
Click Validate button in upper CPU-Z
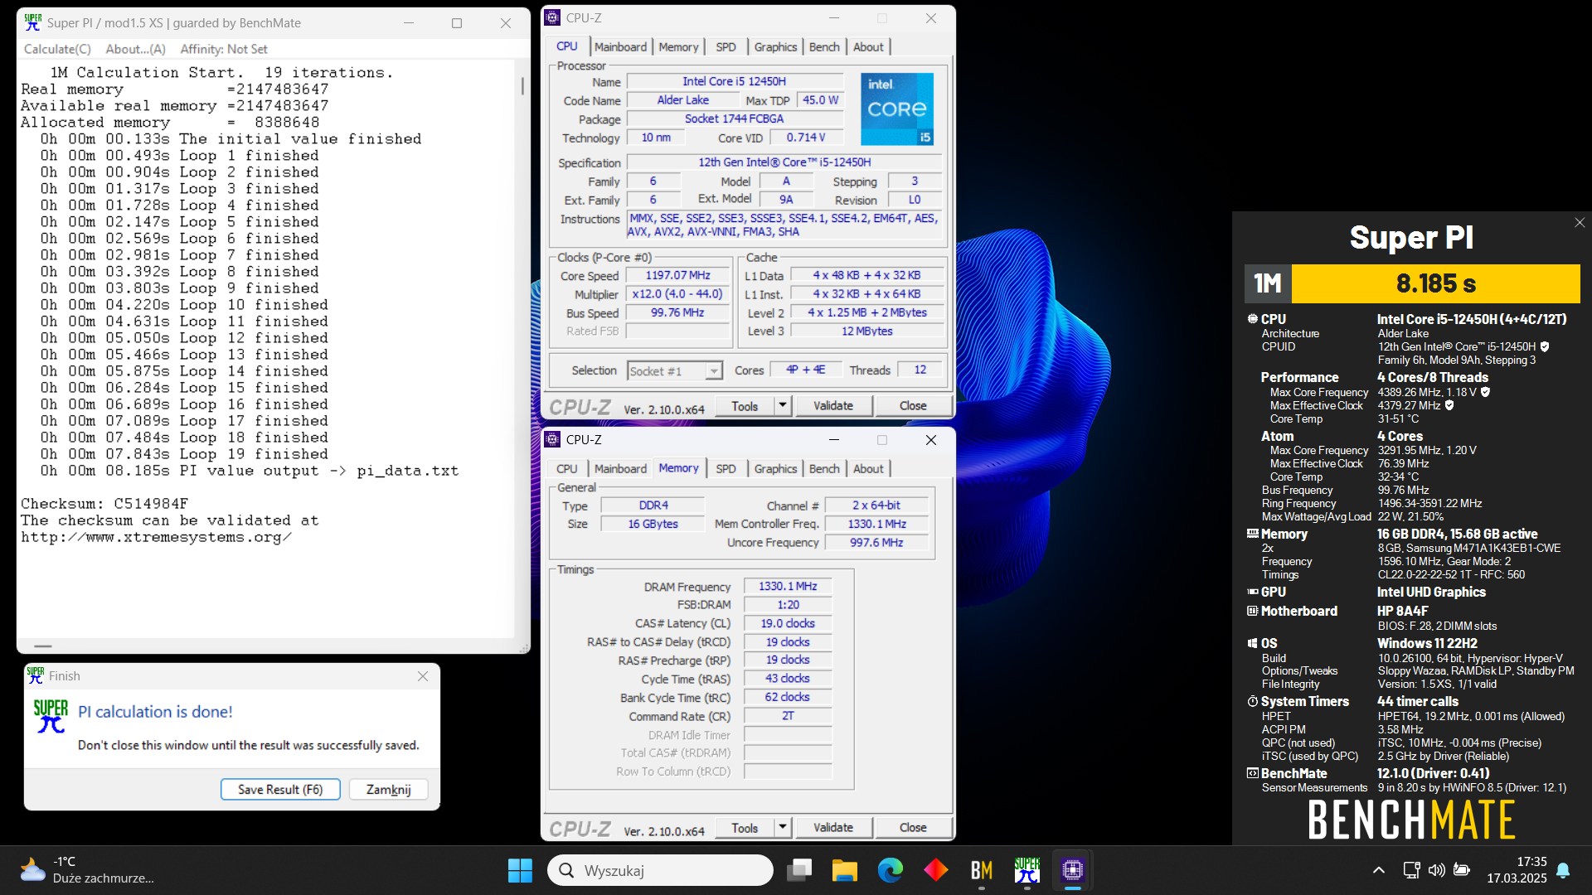pyautogui.click(x=833, y=406)
